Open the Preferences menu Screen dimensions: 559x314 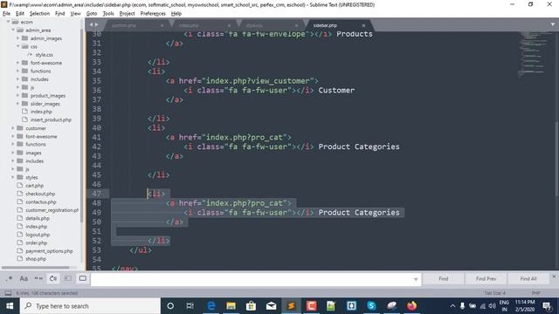153,14
